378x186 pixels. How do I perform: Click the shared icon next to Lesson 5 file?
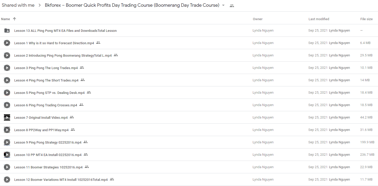89,92
